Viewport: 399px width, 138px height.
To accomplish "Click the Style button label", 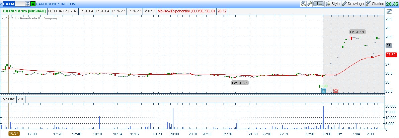I will coord(336,4).
